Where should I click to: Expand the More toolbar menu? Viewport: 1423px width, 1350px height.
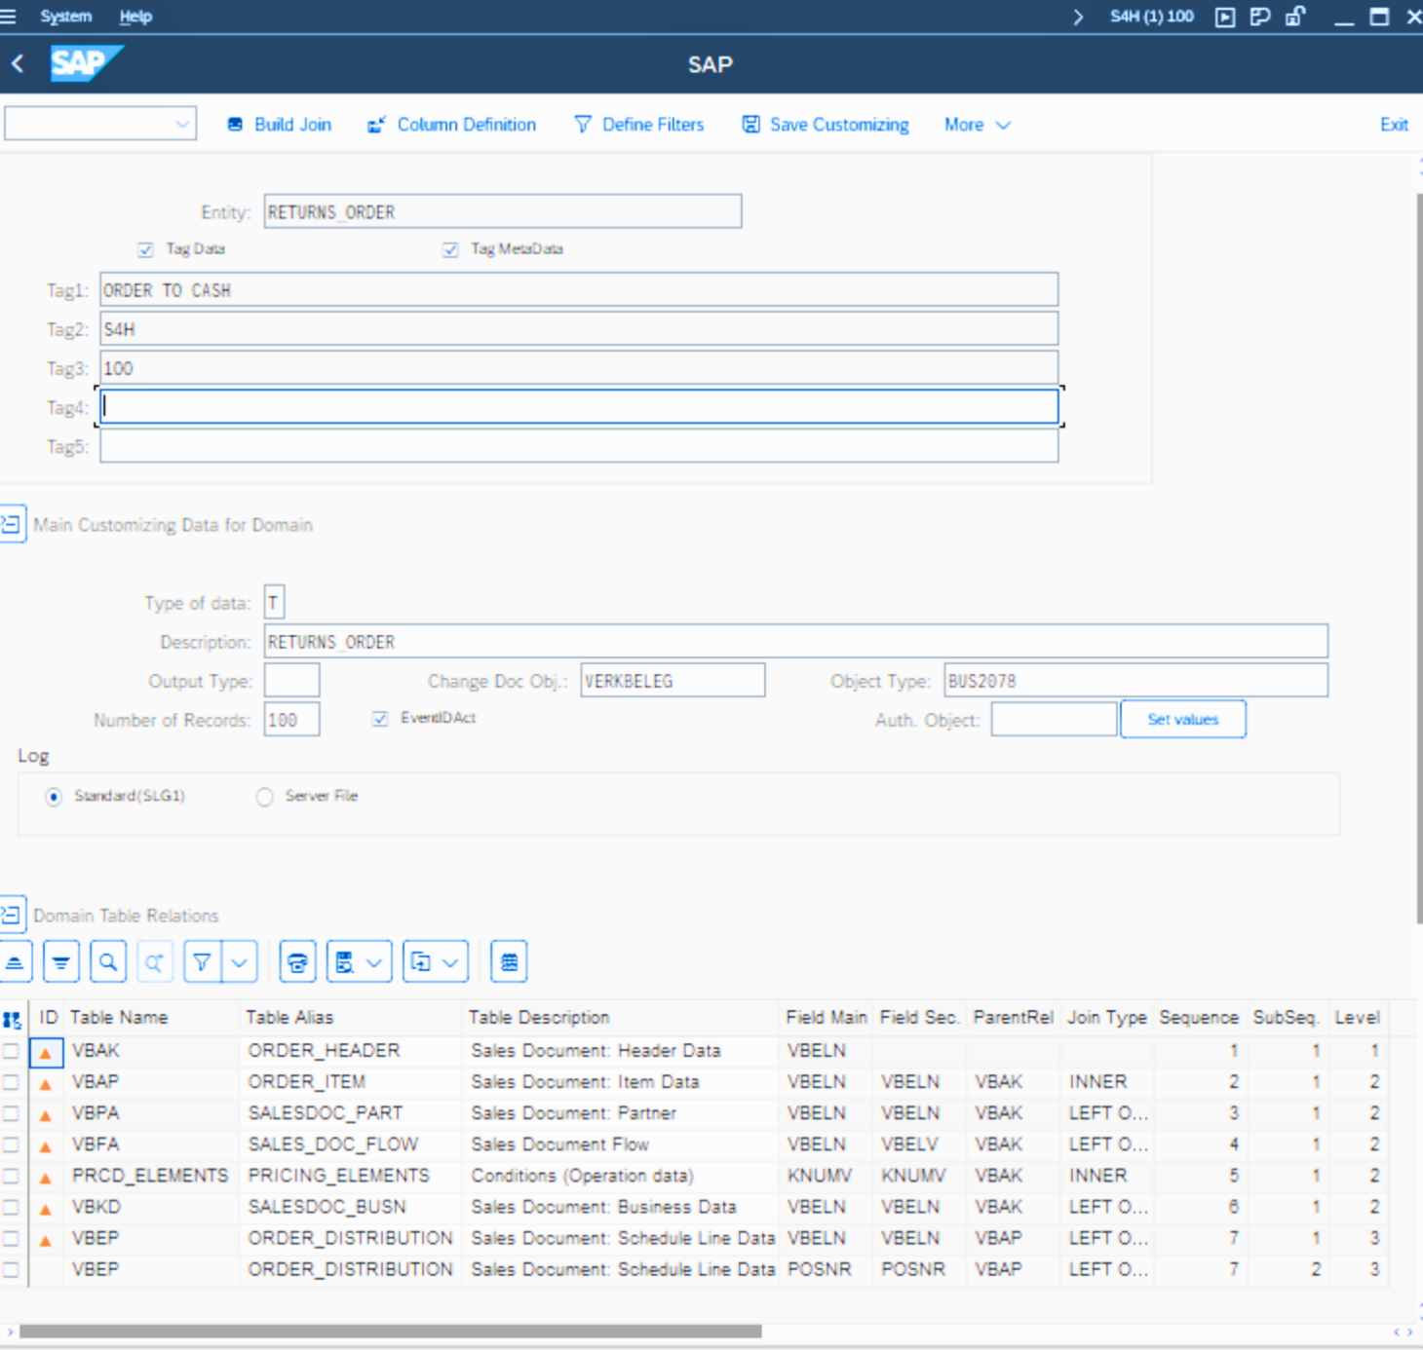pyautogui.click(x=977, y=125)
